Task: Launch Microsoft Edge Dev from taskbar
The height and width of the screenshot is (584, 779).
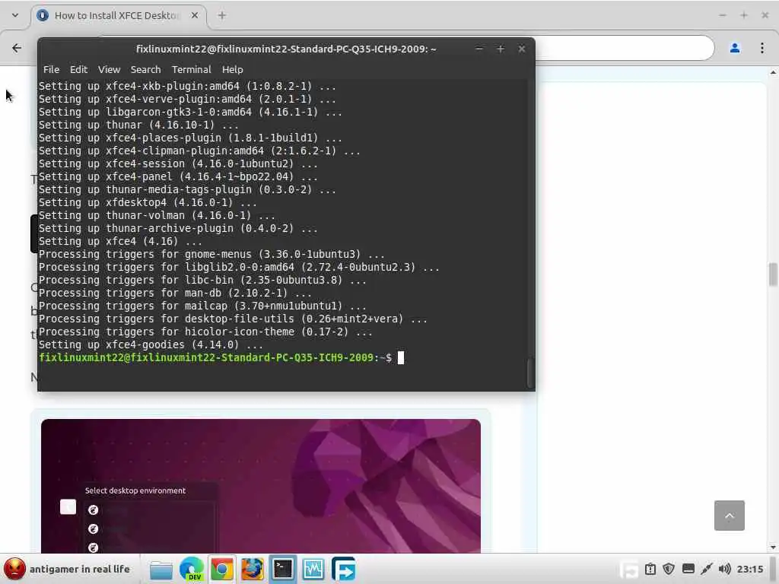Action: click(x=192, y=570)
